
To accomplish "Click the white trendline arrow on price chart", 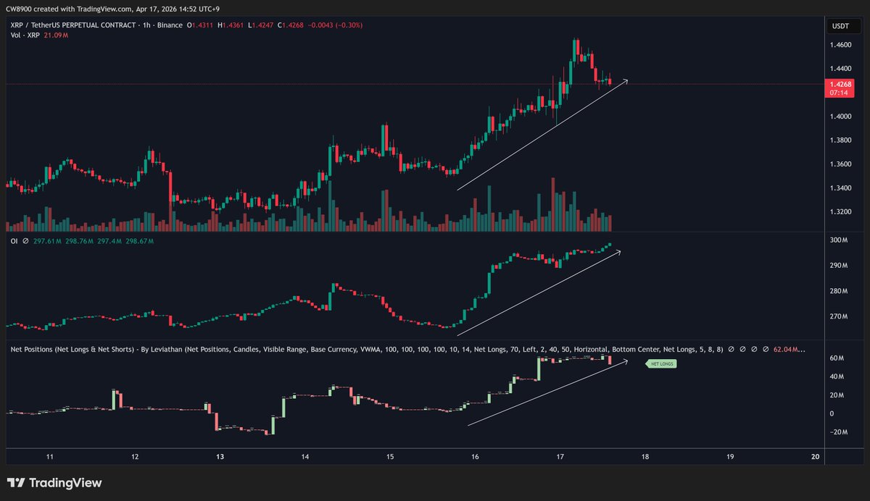I will [542, 135].
